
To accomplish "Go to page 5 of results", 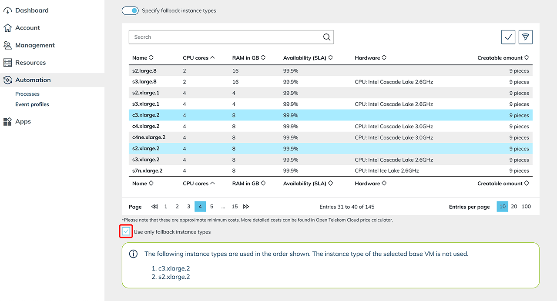I will [x=212, y=207].
